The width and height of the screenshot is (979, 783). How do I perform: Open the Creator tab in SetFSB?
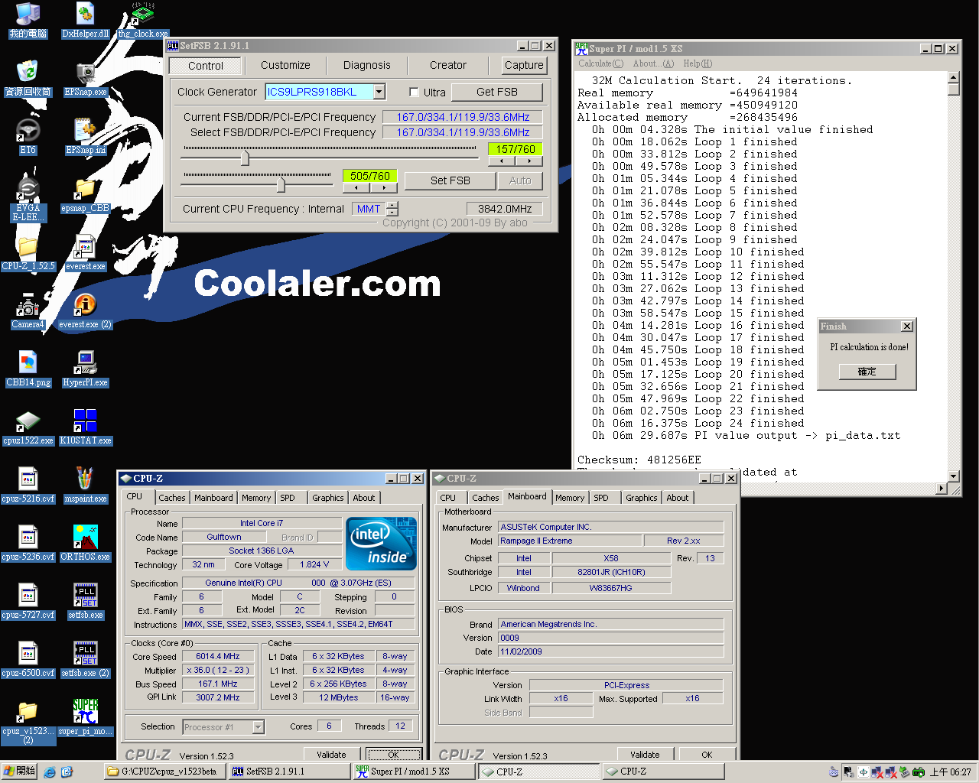click(448, 66)
